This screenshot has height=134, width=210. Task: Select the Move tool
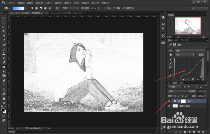(4, 18)
